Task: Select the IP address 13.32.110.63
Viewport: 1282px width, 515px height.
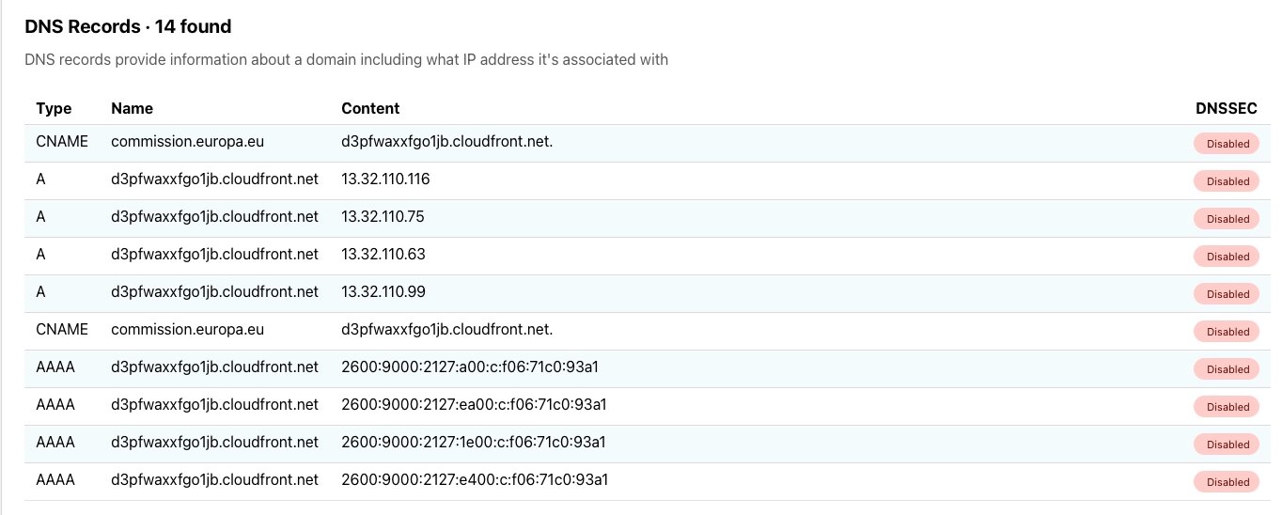Action: coord(383,254)
